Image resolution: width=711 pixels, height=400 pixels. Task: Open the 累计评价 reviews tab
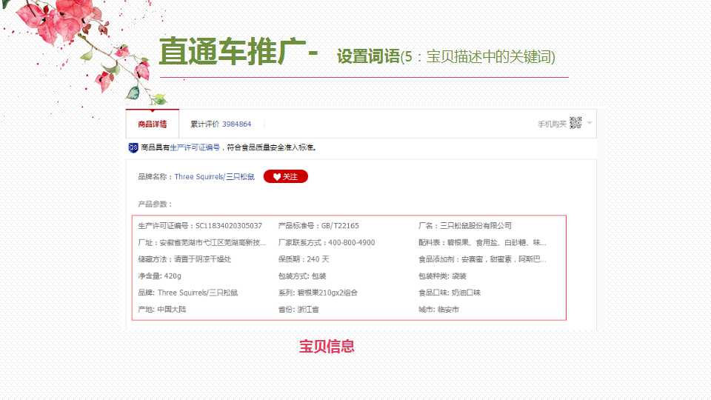tap(221, 124)
